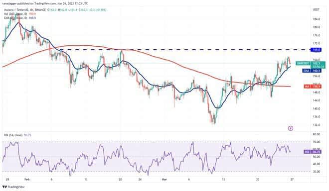The image size is (329, 191).
Task: Click the Mar label on time axis
Action: (x=164, y=180)
